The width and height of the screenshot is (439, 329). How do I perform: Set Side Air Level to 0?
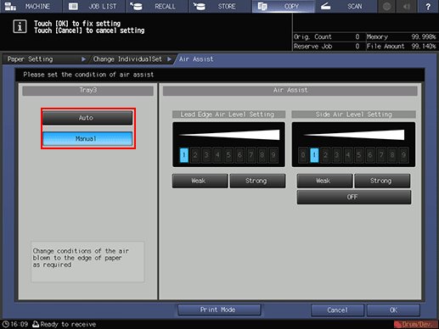pos(303,155)
